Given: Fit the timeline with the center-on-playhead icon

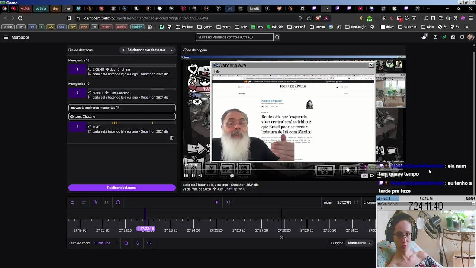Looking at the screenshot, I should 149,243.
